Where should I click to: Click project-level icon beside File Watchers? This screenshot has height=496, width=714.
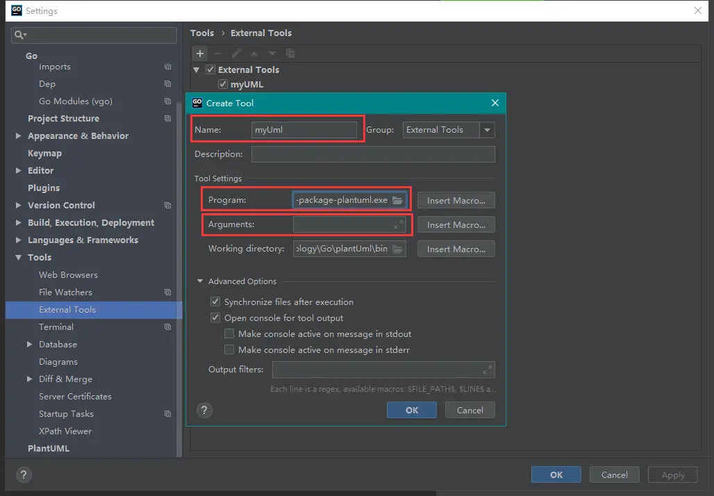pyautogui.click(x=167, y=292)
